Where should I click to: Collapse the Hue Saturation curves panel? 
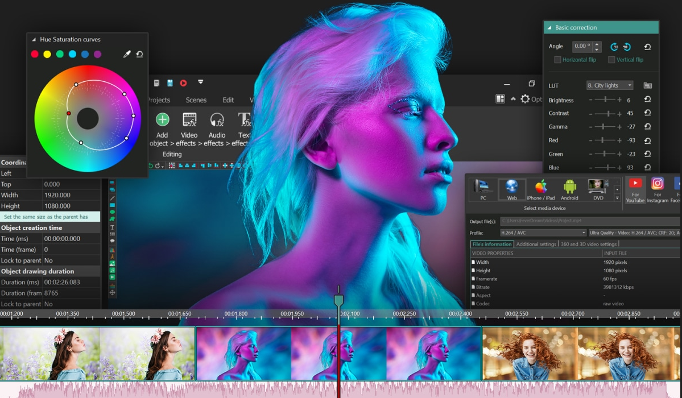[x=34, y=40]
